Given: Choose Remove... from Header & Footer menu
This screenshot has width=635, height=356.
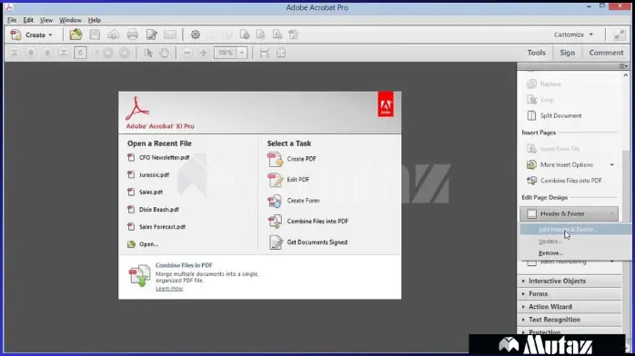Looking at the screenshot, I should click(575, 253).
